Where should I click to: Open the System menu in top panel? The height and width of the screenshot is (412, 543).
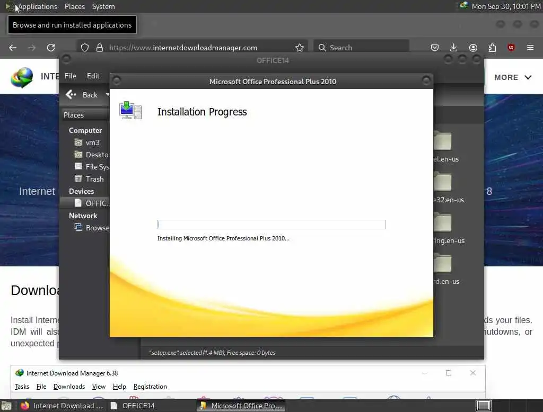point(103,6)
